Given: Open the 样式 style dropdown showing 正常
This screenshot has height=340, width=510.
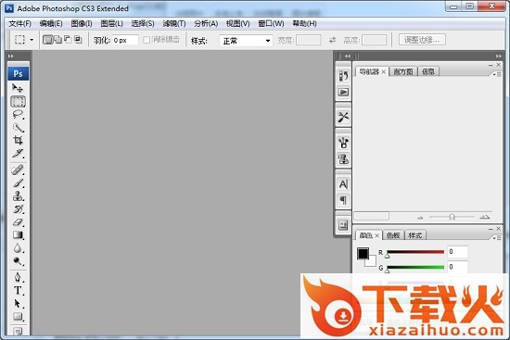Looking at the screenshot, I should (246, 41).
